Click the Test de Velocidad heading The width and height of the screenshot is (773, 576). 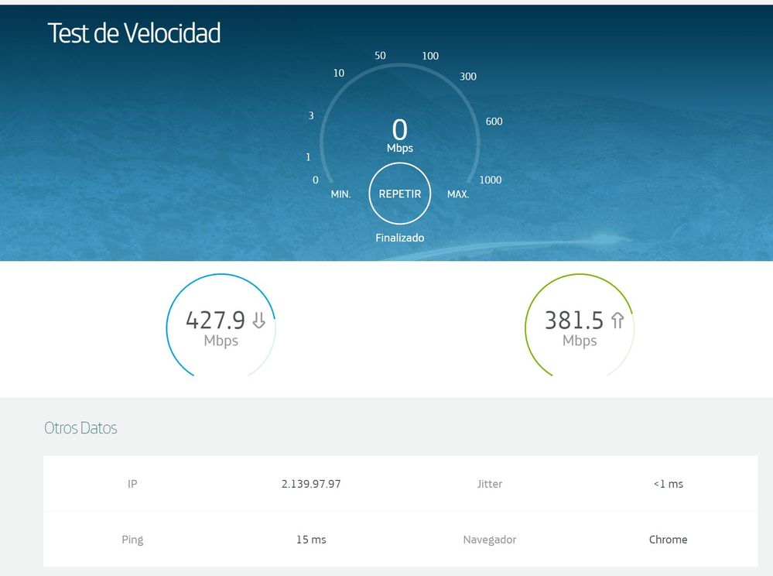(134, 33)
